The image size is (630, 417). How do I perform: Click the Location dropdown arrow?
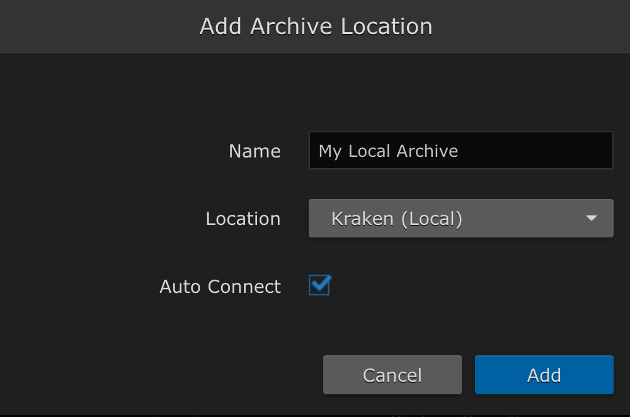[591, 219]
